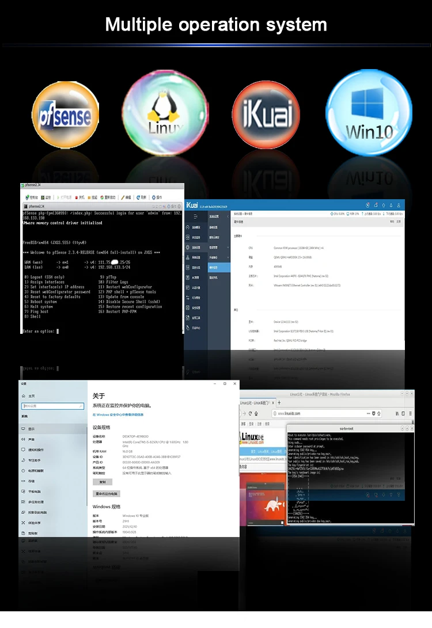Go to Firefox home page icon
The height and width of the screenshot is (628, 432).
click(x=256, y=413)
